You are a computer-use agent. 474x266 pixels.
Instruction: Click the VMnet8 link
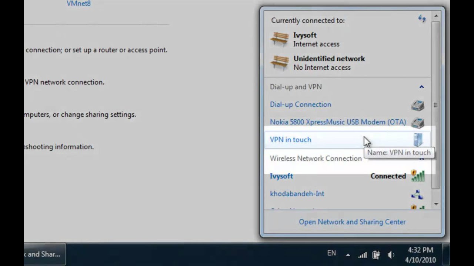coord(79,4)
